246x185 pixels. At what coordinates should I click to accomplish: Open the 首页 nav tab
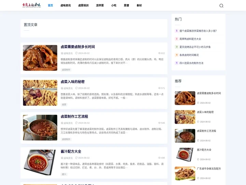(50, 5)
